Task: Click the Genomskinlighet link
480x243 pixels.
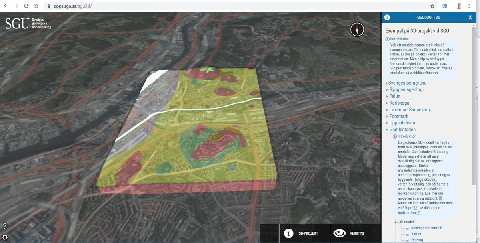Action: (x=404, y=63)
